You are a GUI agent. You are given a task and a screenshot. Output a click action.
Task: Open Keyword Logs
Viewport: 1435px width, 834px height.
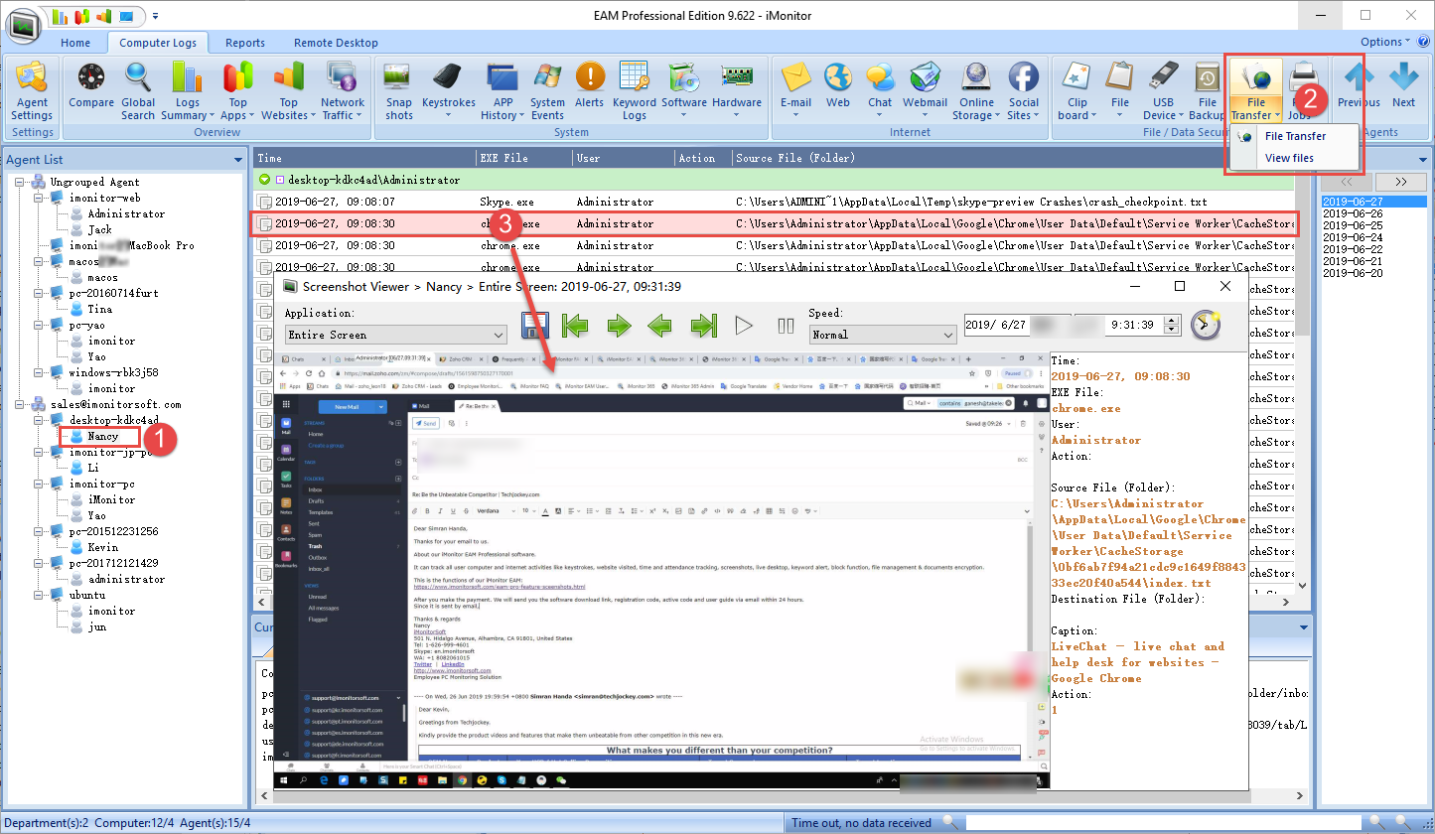click(x=635, y=90)
